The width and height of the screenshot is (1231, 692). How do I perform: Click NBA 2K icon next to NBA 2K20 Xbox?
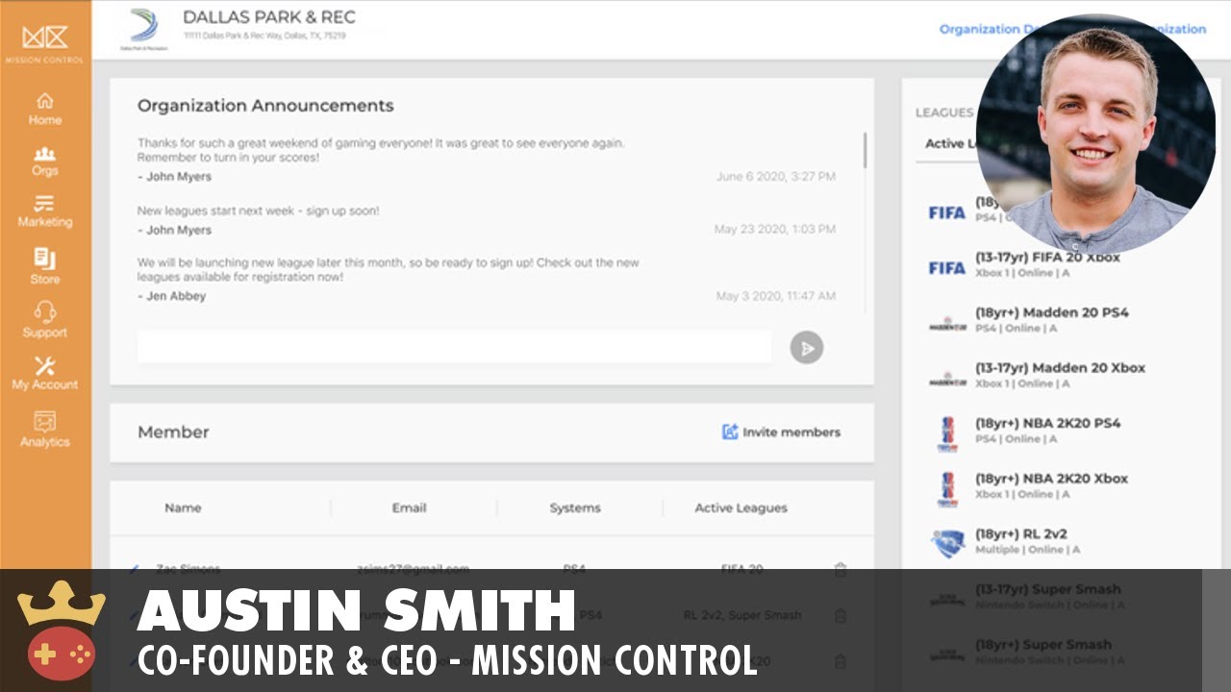(x=947, y=489)
